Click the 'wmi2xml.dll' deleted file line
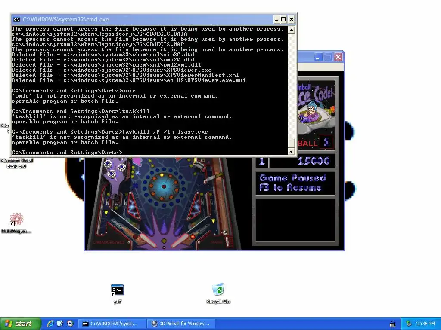Viewport: 441px width, 330px height. [106, 65]
